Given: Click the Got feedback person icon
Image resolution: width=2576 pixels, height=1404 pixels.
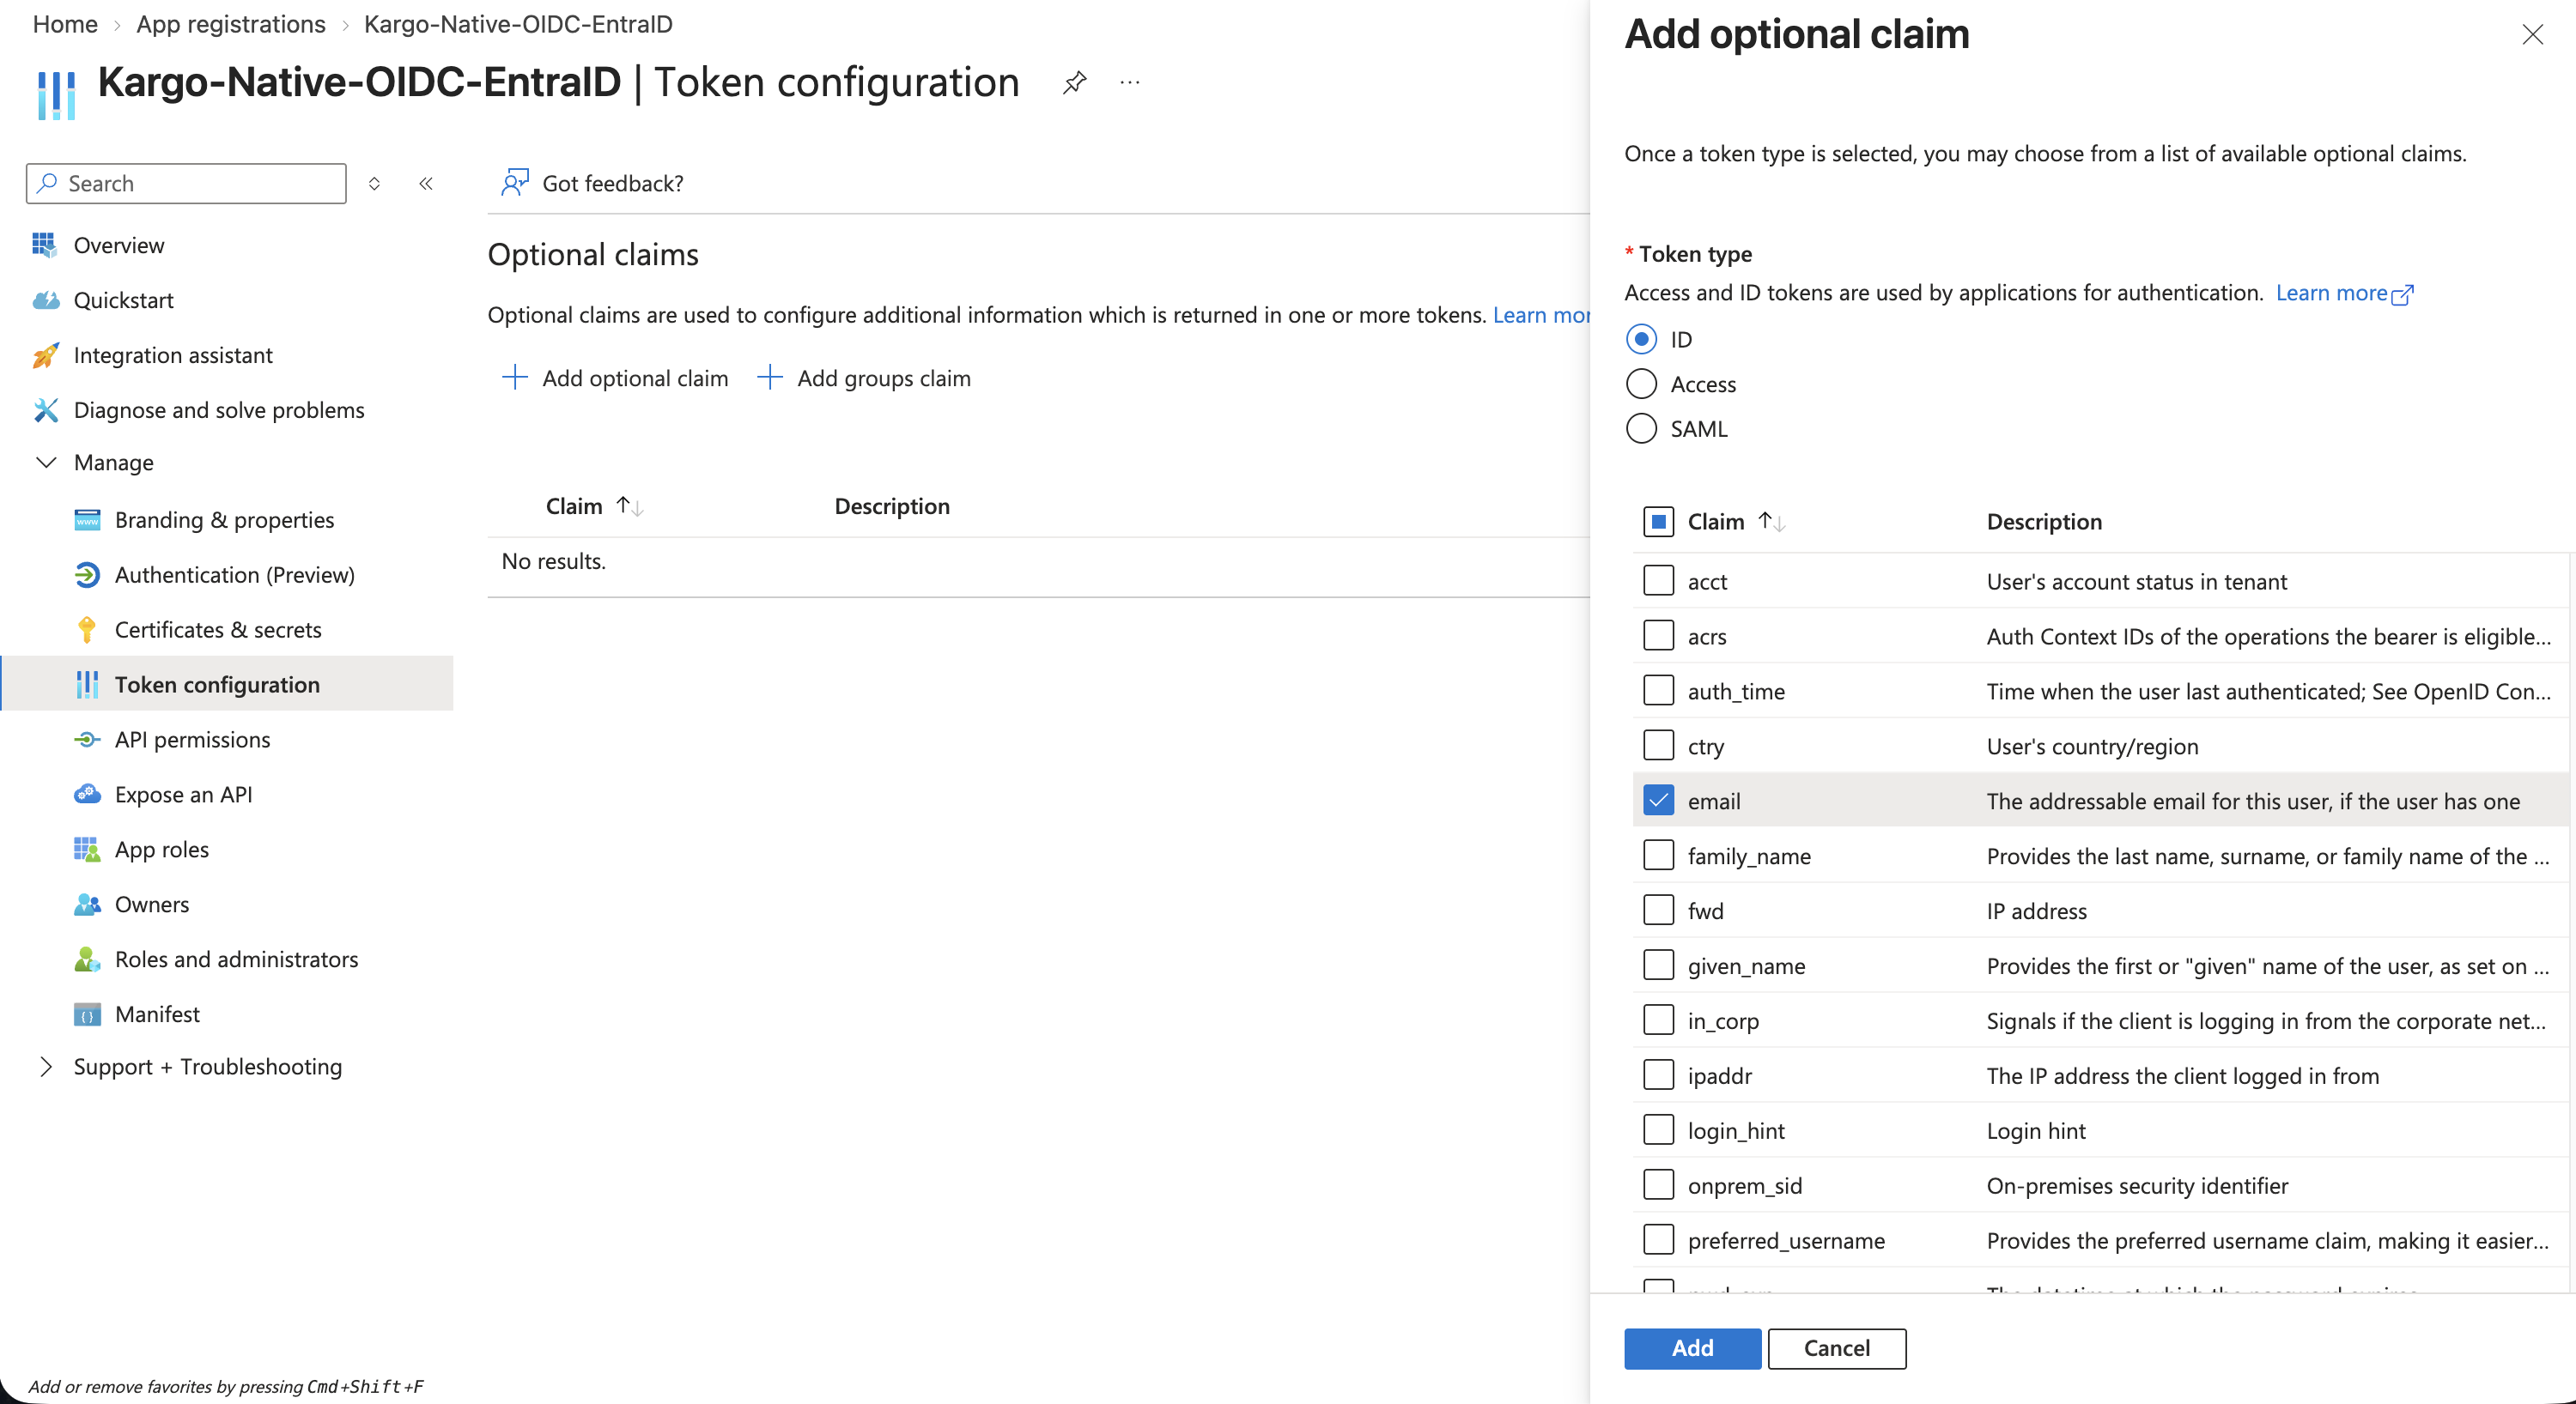Looking at the screenshot, I should coord(514,183).
